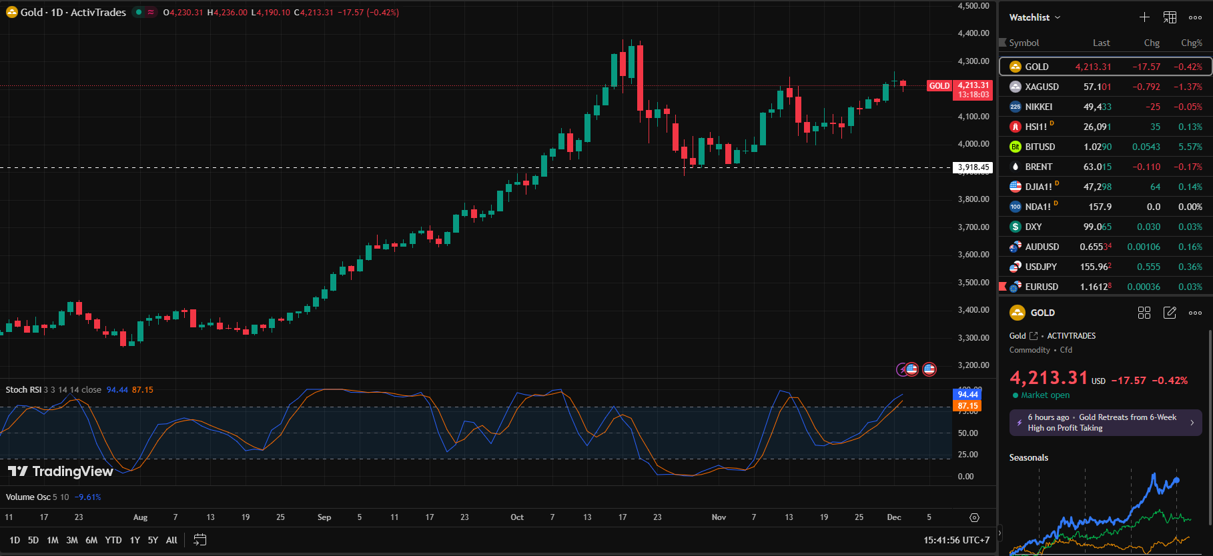Open chart settings gear icon on time axis

tap(974, 517)
